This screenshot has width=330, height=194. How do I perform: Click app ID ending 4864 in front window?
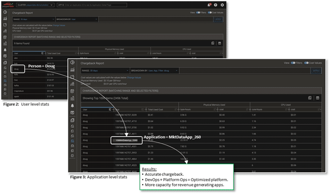click(126, 159)
